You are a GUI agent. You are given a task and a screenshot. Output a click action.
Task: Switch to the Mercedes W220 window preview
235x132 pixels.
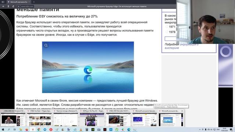click(x=118, y=118)
